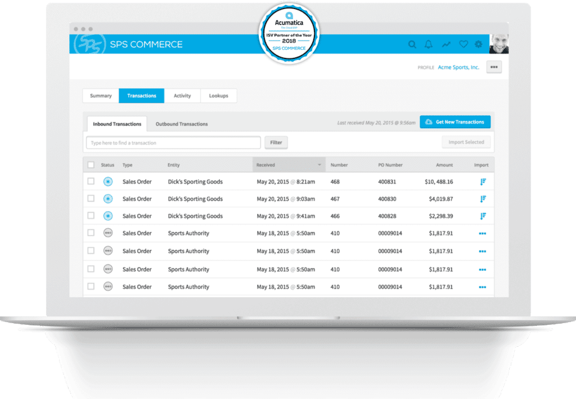Screen dimensions: 576x399
Task: Check the row for order number 468
Action: point(91,182)
